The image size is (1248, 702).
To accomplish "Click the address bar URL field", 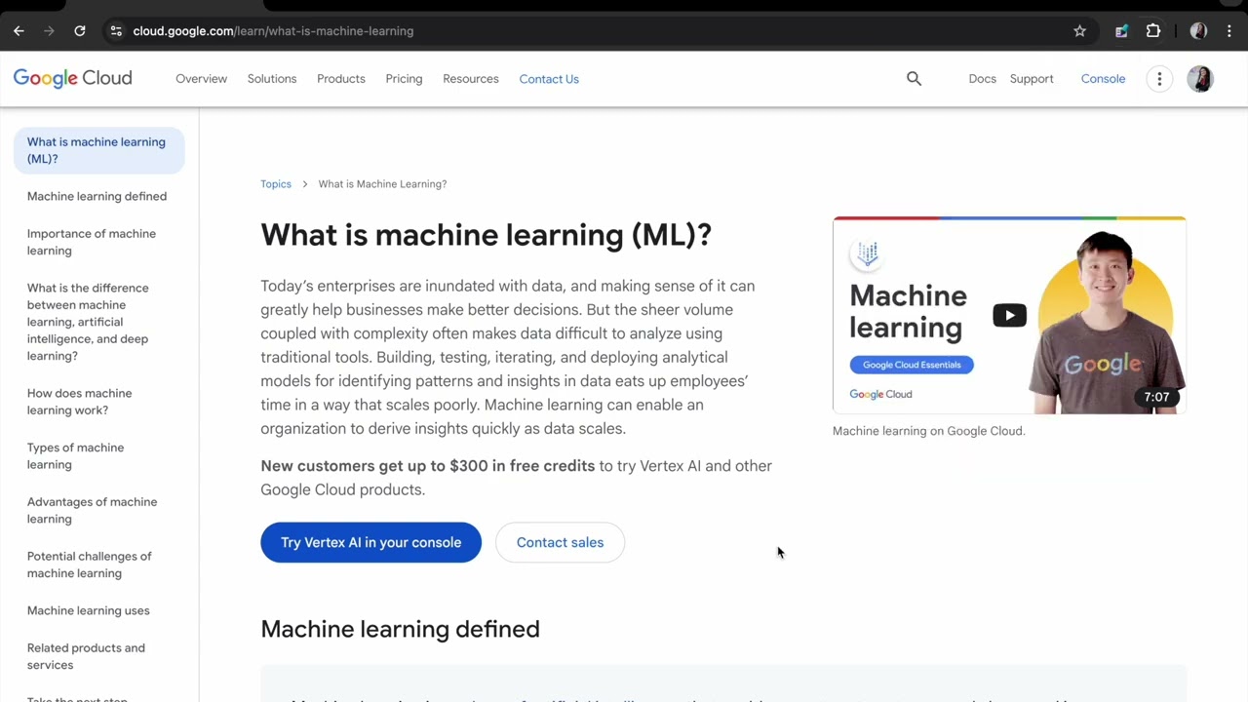I will (585, 31).
